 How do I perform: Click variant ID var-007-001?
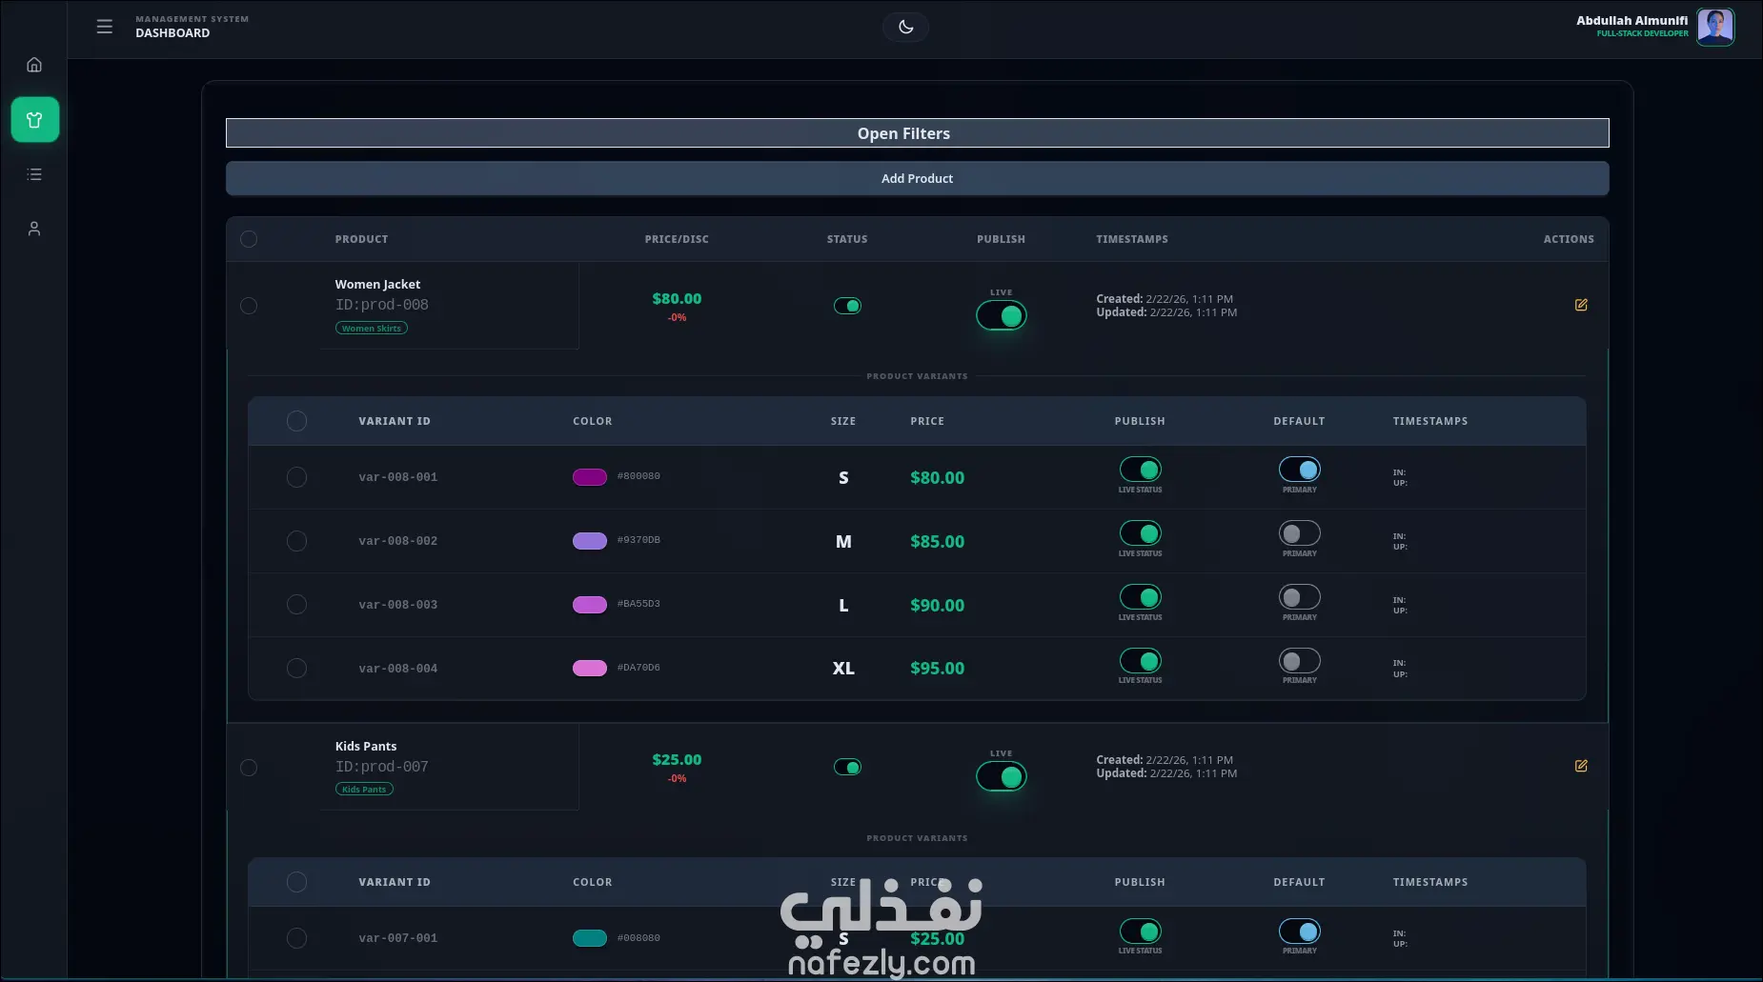[398, 938]
